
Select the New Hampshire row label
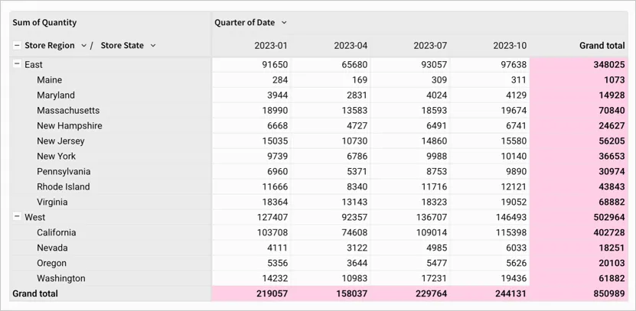[x=70, y=125]
